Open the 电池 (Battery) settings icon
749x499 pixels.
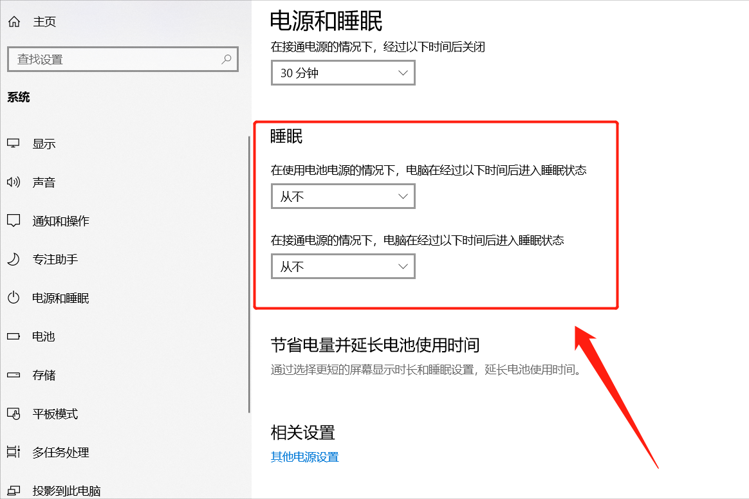[x=14, y=336]
